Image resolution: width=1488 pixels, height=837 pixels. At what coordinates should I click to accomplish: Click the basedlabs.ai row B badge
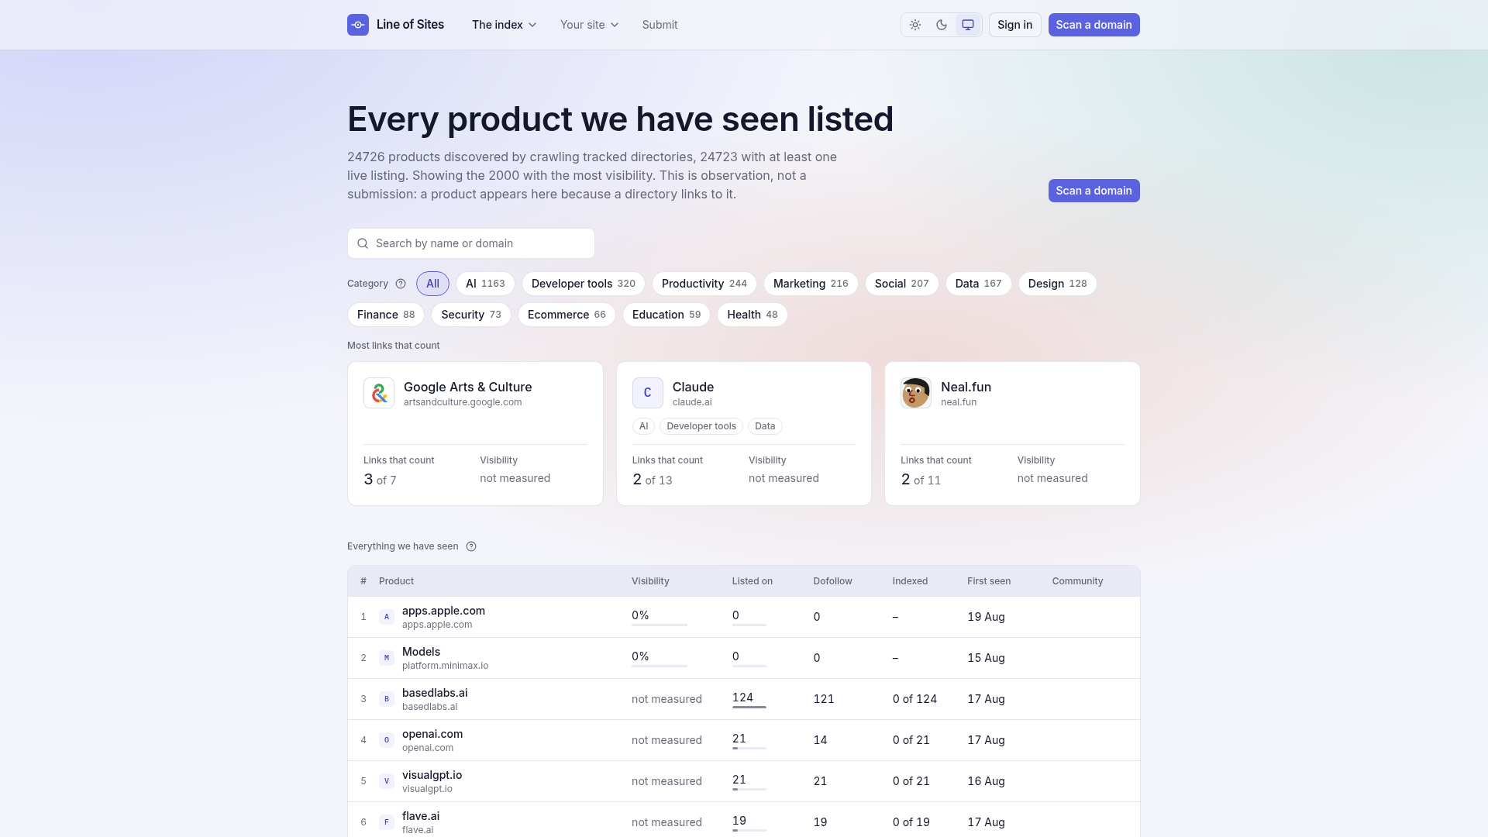[387, 699]
